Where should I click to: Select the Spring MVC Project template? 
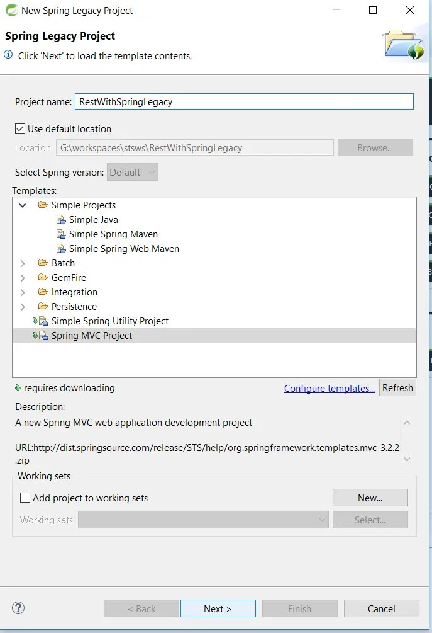[x=92, y=336]
